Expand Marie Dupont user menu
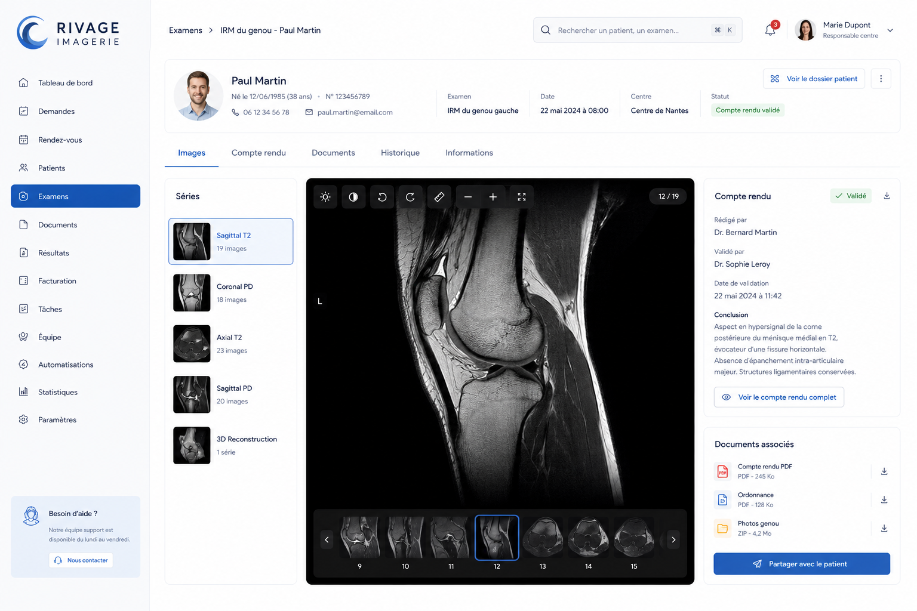The image size is (917, 611). [890, 30]
